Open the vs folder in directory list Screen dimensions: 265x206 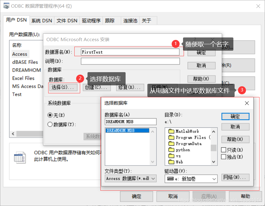[x=175, y=156]
